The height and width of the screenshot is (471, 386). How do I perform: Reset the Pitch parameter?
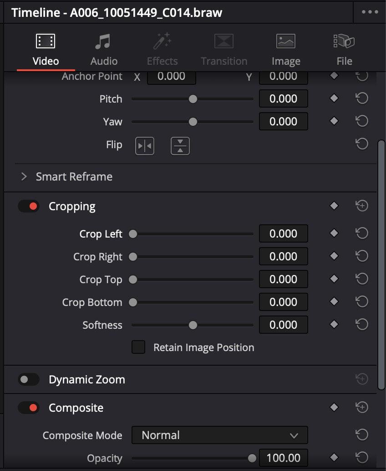(x=362, y=98)
